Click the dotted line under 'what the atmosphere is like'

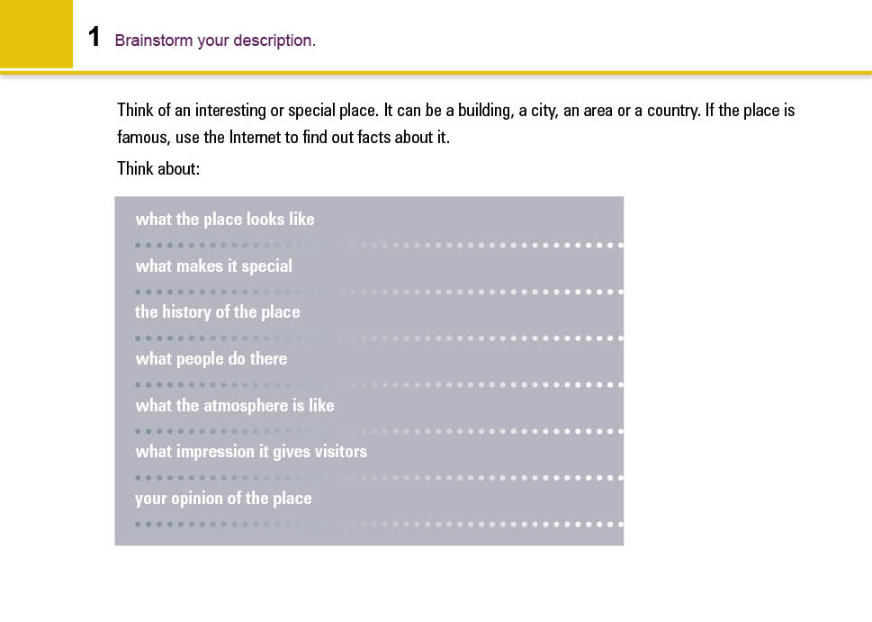point(378,431)
